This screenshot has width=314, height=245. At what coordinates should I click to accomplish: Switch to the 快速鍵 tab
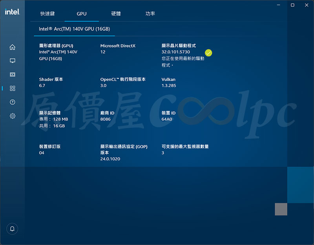[47, 14]
